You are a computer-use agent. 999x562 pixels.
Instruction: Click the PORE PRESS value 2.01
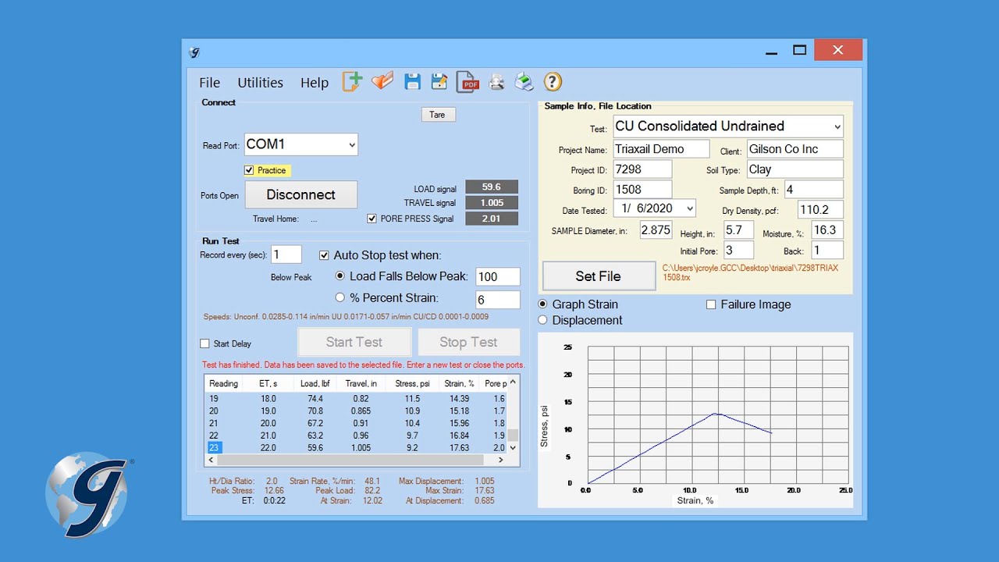[x=492, y=219]
